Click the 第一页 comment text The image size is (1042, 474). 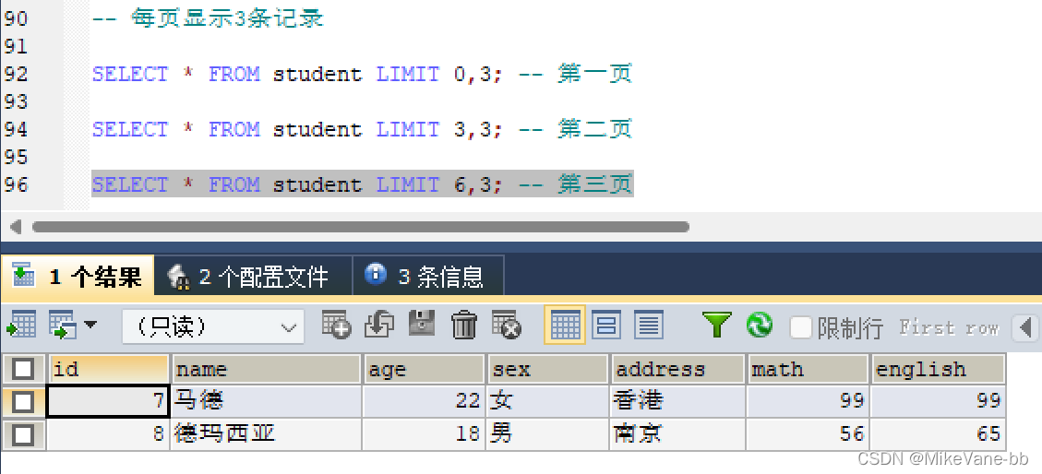click(594, 74)
